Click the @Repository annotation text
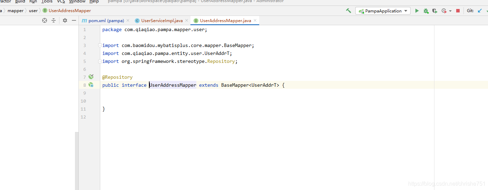This screenshot has height=190, width=488. 118,77
